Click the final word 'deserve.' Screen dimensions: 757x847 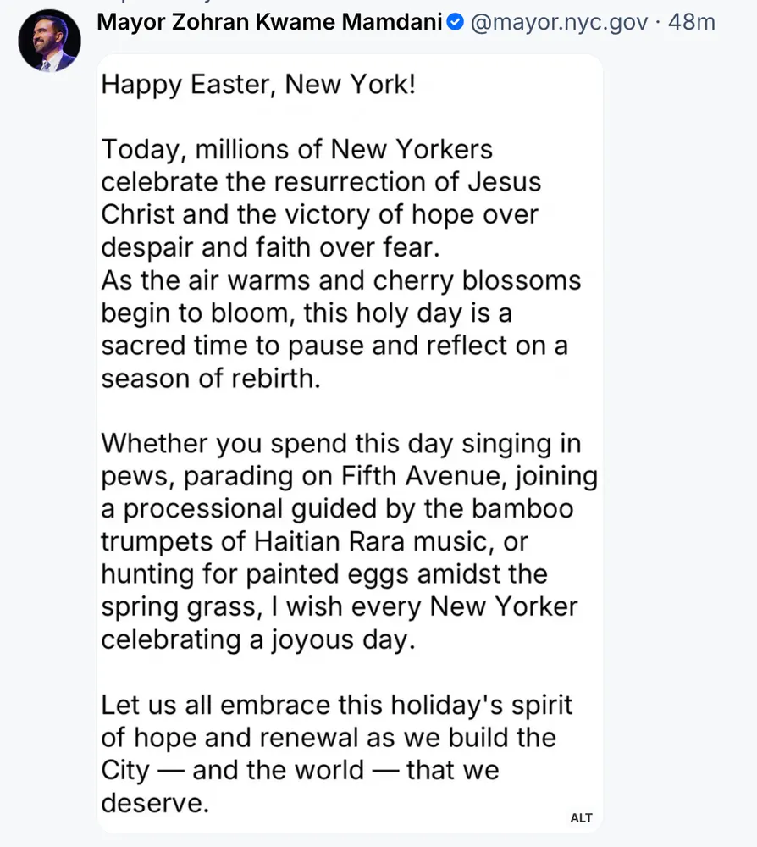[155, 801]
